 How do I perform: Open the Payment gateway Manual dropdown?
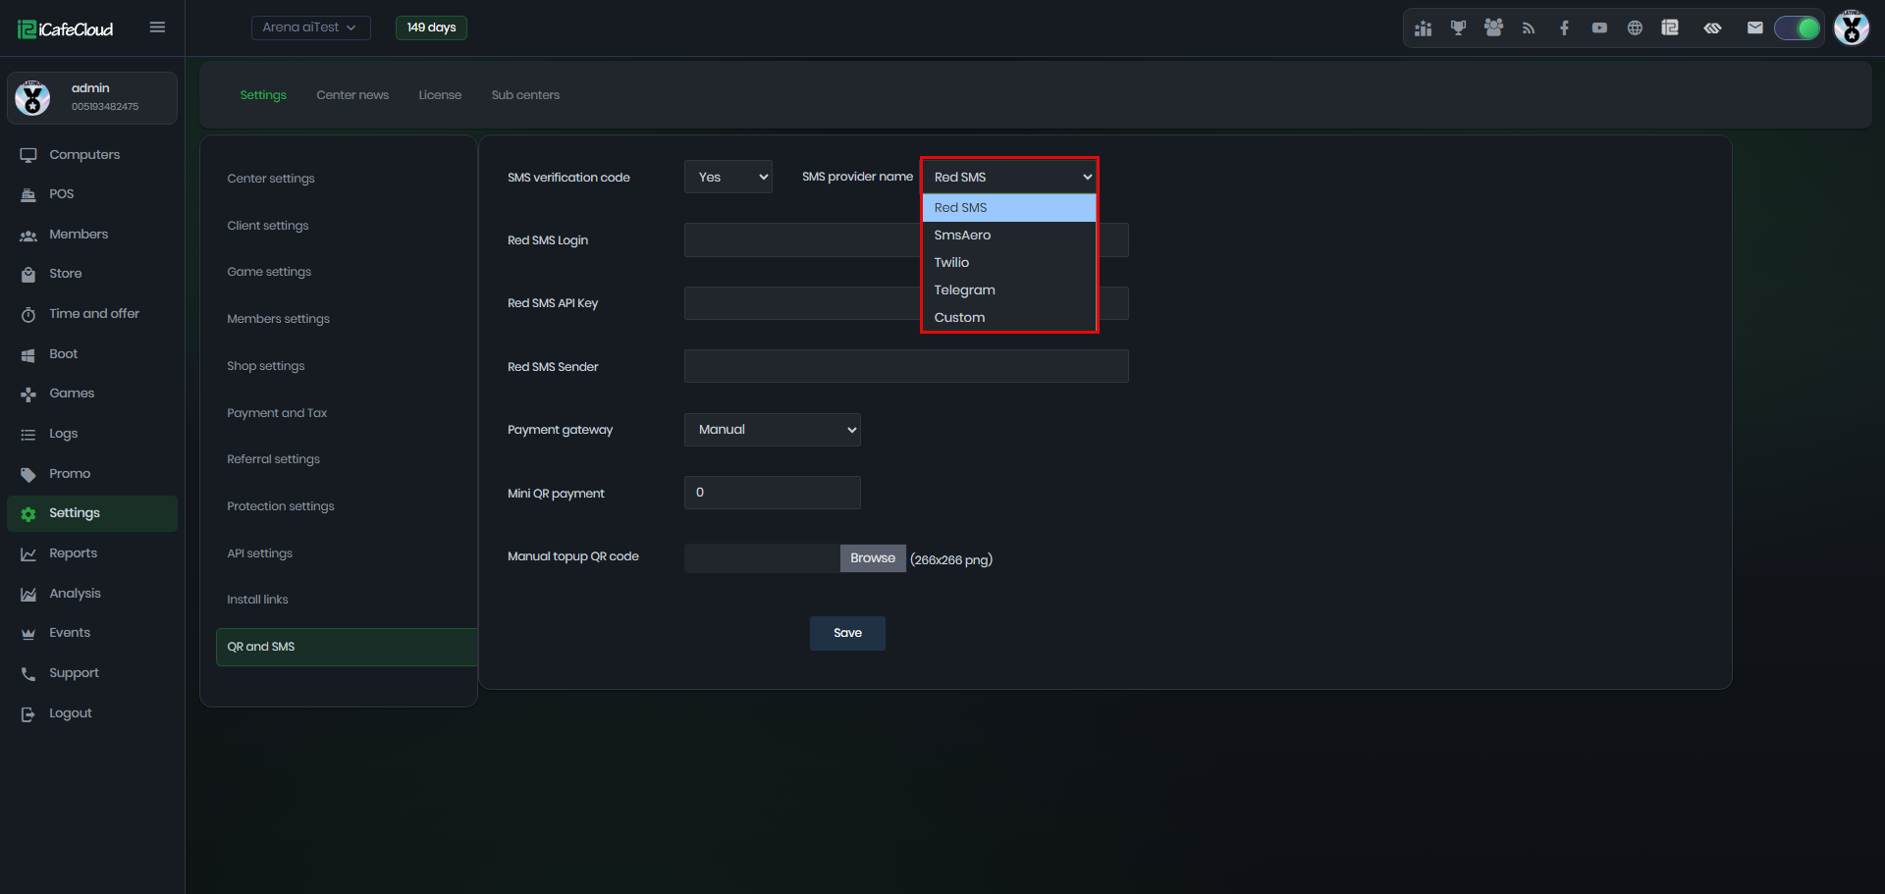pos(773,430)
